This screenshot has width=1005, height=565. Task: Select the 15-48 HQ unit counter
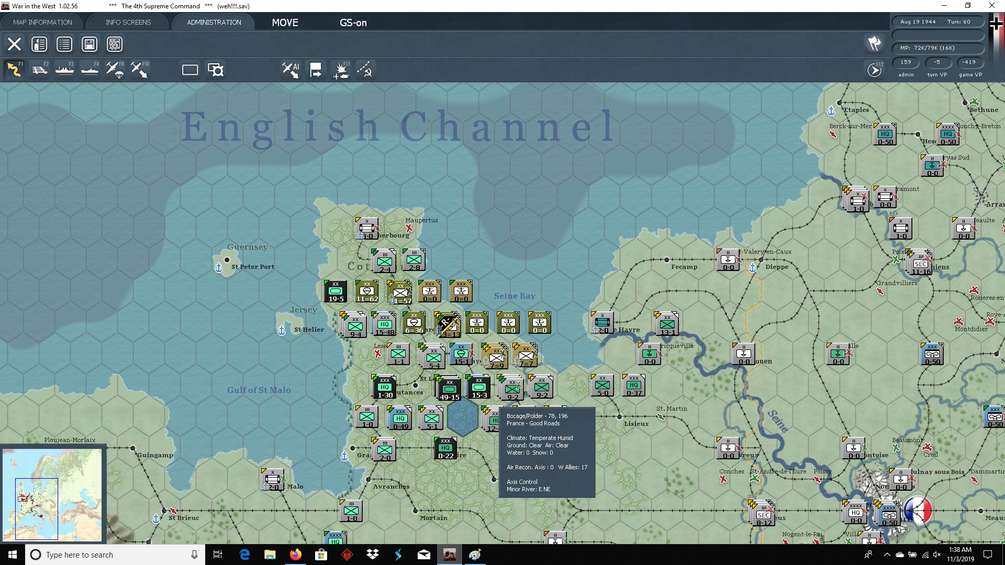(x=385, y=324)
